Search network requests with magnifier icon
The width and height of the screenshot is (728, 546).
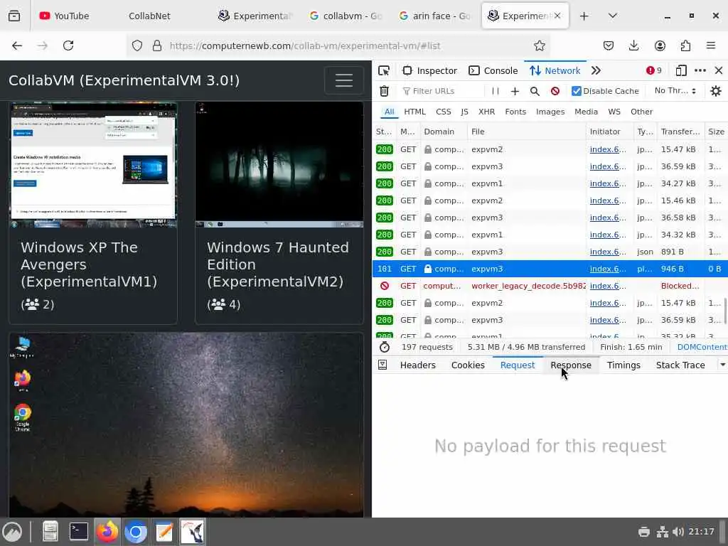click(535, 91)
